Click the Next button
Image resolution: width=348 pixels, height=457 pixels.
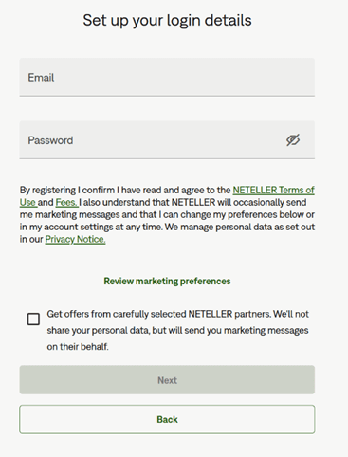point(167,380)
